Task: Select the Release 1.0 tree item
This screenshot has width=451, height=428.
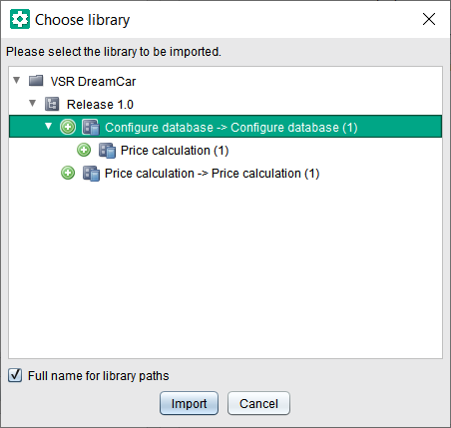Action: click(x=100, y=105)
